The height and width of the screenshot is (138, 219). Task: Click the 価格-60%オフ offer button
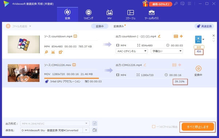point(161,4)
